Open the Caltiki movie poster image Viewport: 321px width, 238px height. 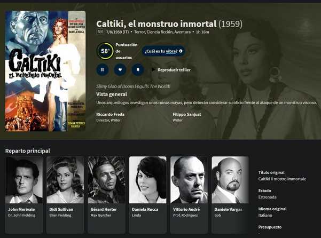coord(45,71)
